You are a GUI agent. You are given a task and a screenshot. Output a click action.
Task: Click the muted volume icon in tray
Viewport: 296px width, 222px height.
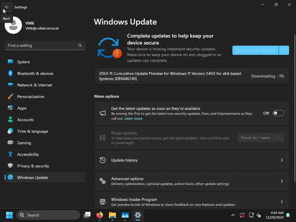259,215
